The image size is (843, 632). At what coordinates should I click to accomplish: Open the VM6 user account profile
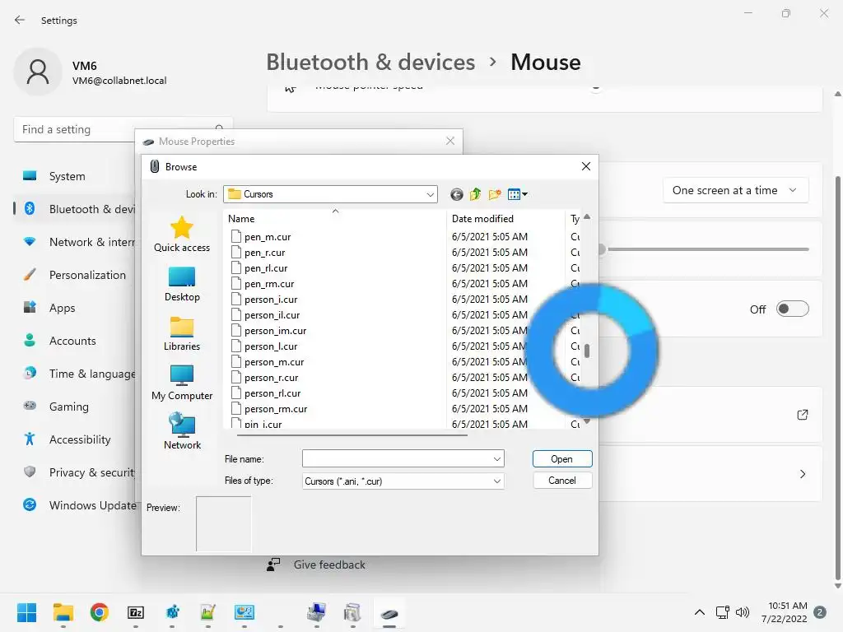91,72
